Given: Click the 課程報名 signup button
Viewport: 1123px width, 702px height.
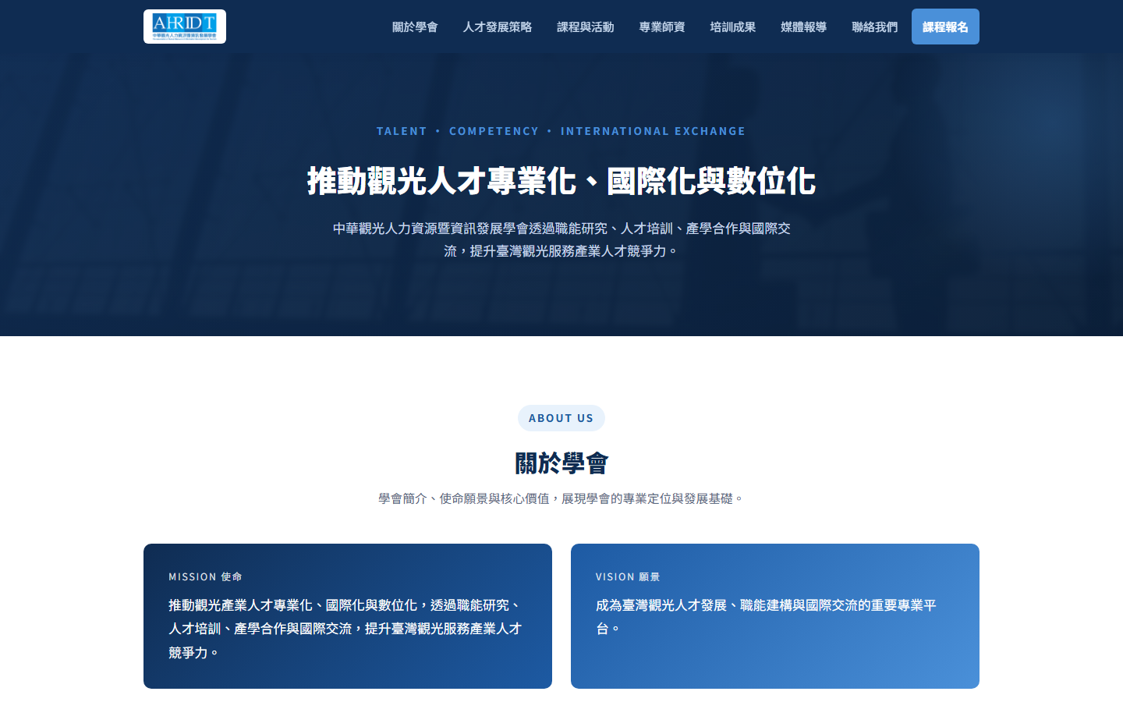Looking at the screenshot, I should [945, 27].
